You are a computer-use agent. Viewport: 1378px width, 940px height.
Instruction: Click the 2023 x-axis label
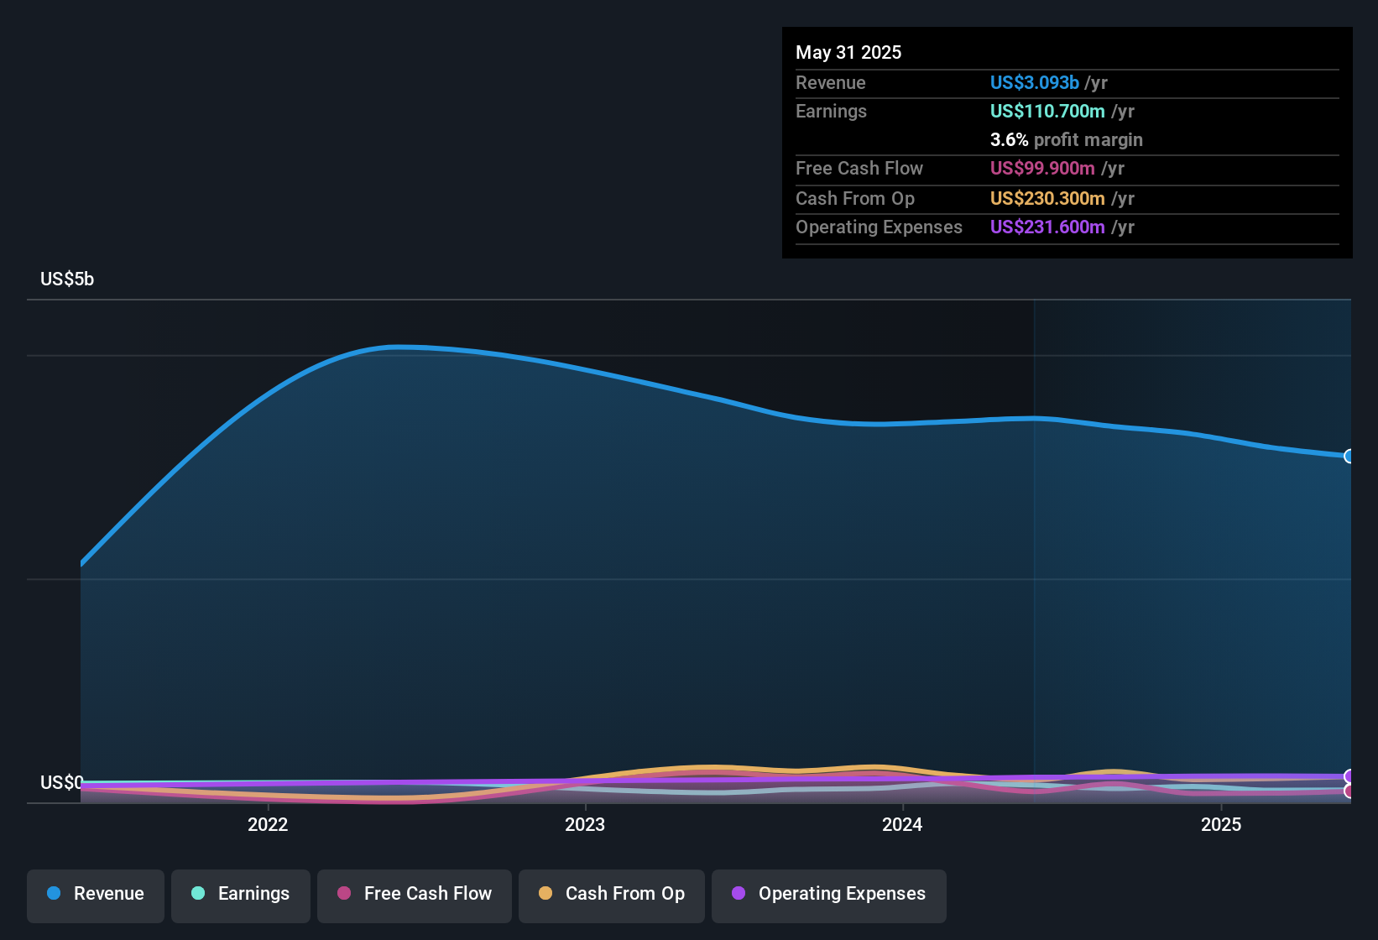coord(585,824)
